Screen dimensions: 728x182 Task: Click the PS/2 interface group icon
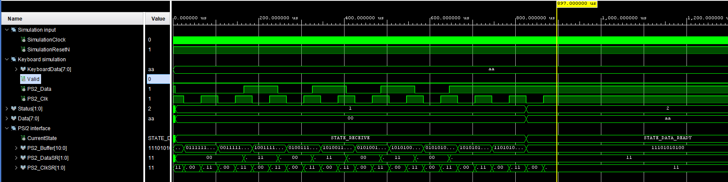14,128
